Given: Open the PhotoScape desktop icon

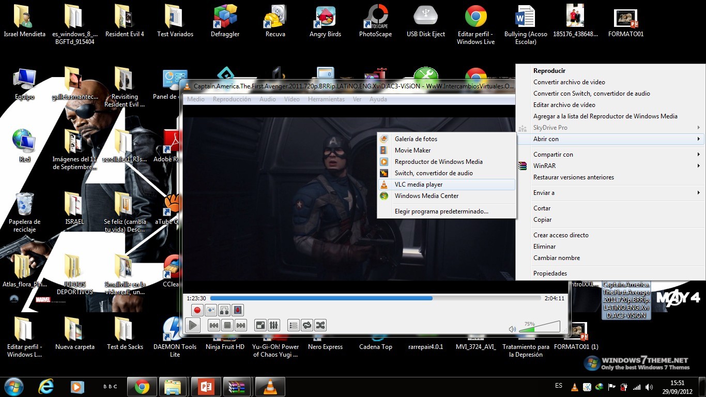Looking at the screenshot, I should point(376,21).
